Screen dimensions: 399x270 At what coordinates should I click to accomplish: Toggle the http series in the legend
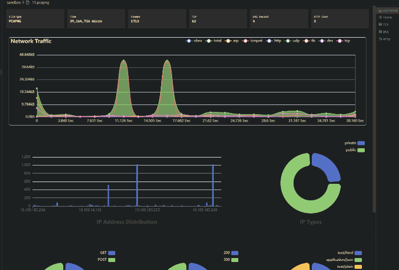(274, 41)
